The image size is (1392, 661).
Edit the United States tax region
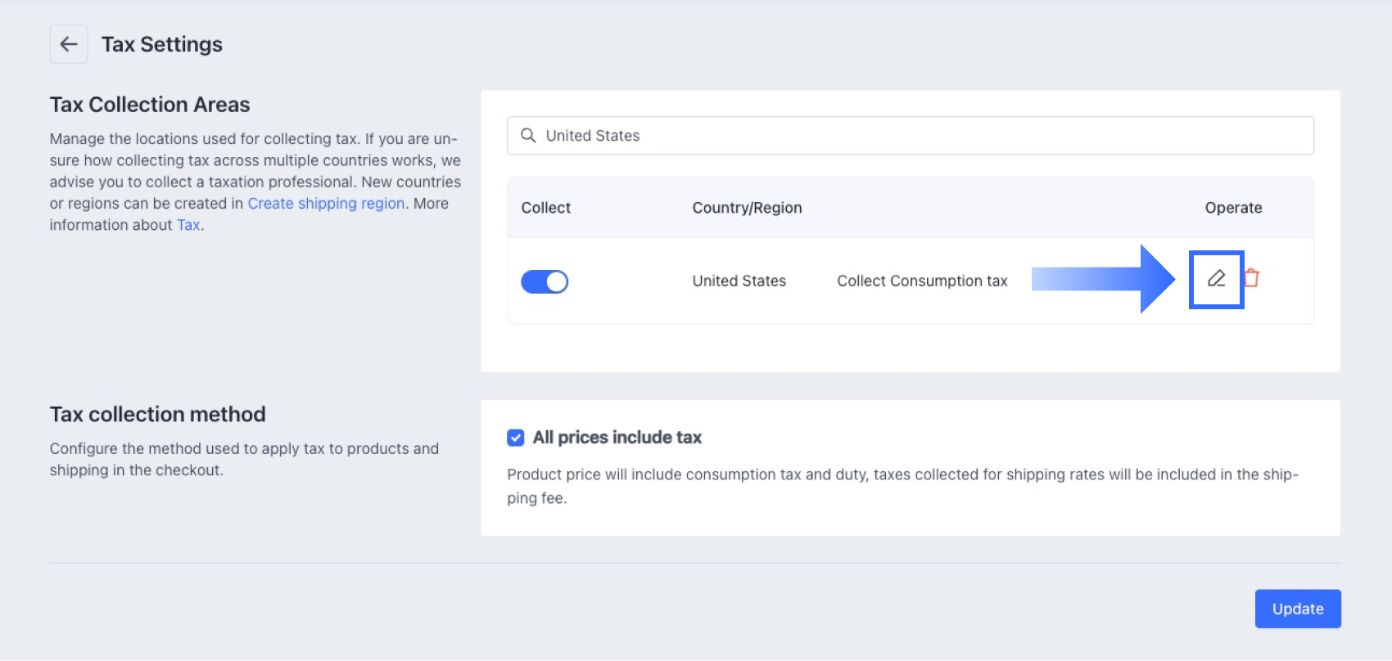[x=1216, y=279]
